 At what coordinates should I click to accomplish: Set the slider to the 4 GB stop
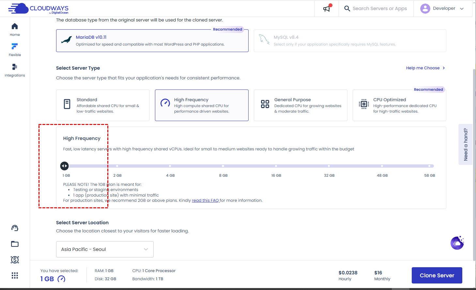pos(170,166)
